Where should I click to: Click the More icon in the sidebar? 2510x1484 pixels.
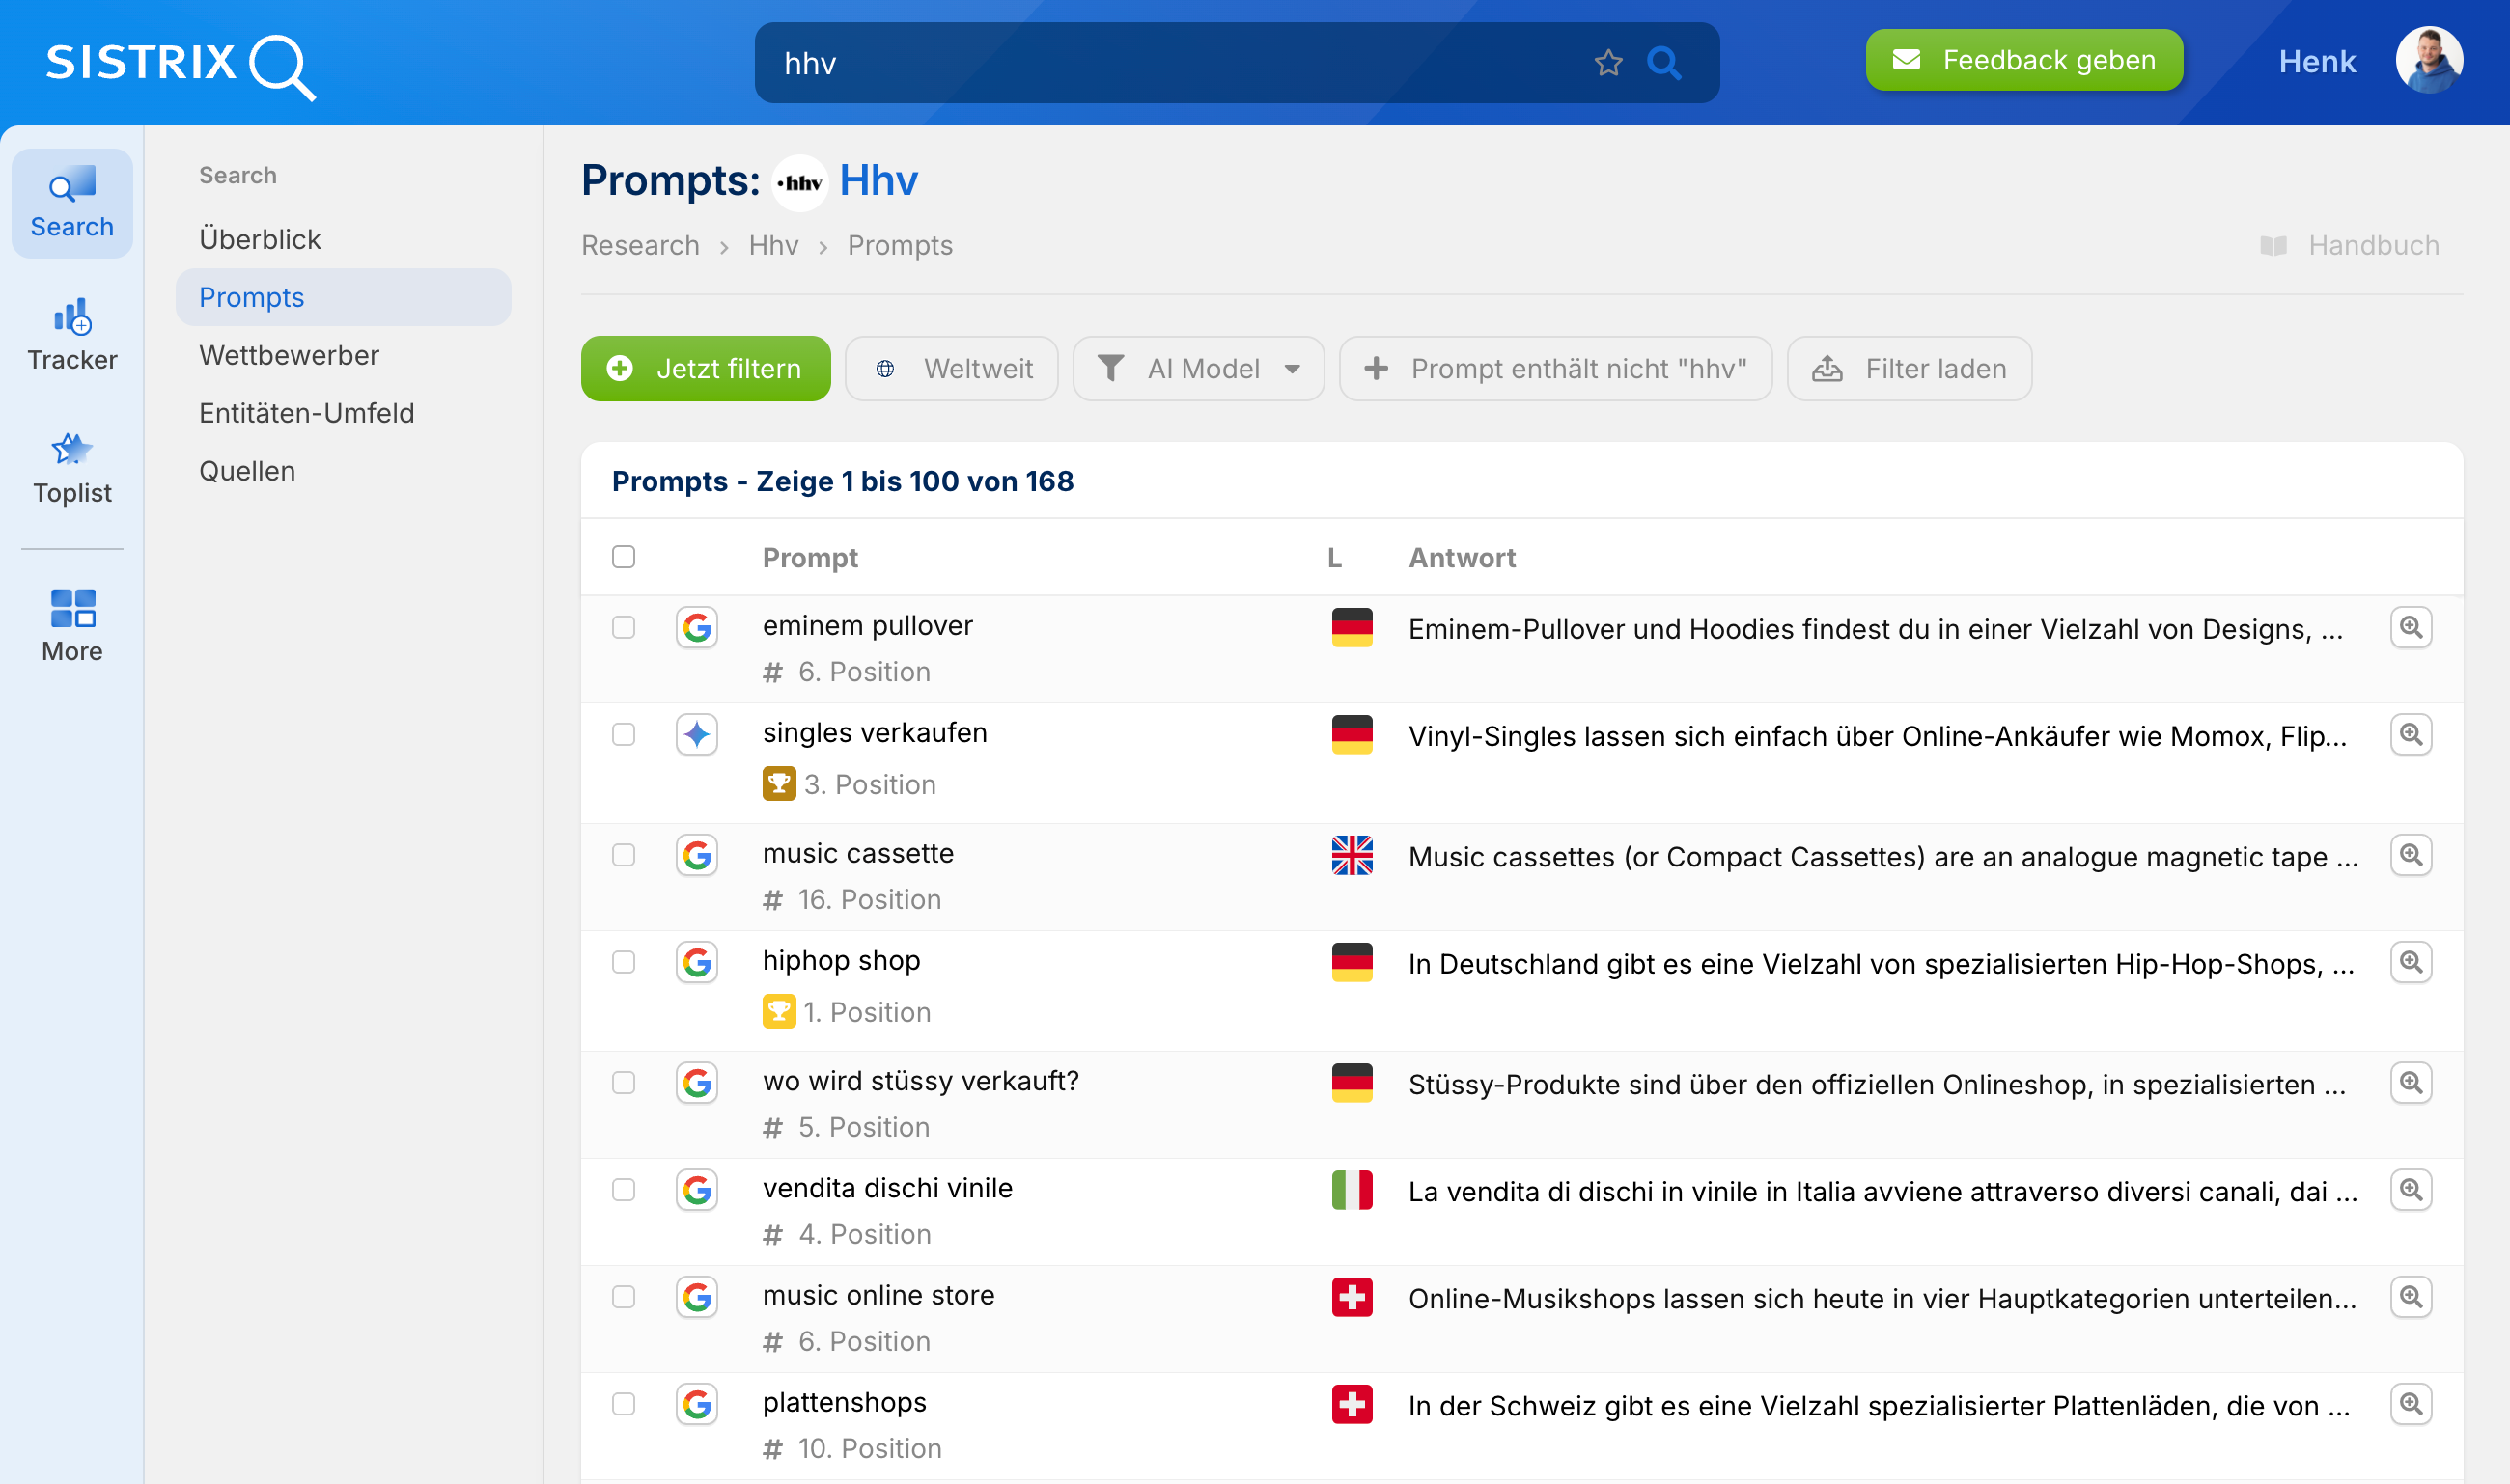pos(71,609)
